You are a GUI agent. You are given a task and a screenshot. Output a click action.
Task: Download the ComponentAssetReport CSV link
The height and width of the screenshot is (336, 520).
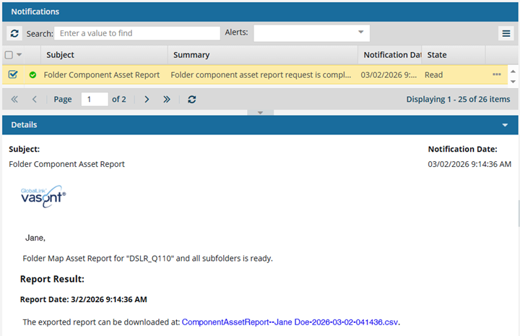click(x=290, y=322)
